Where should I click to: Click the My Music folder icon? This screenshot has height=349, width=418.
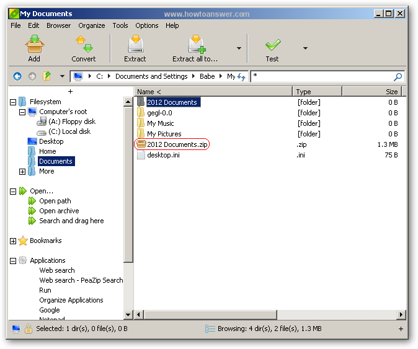[x=141, y=123]
